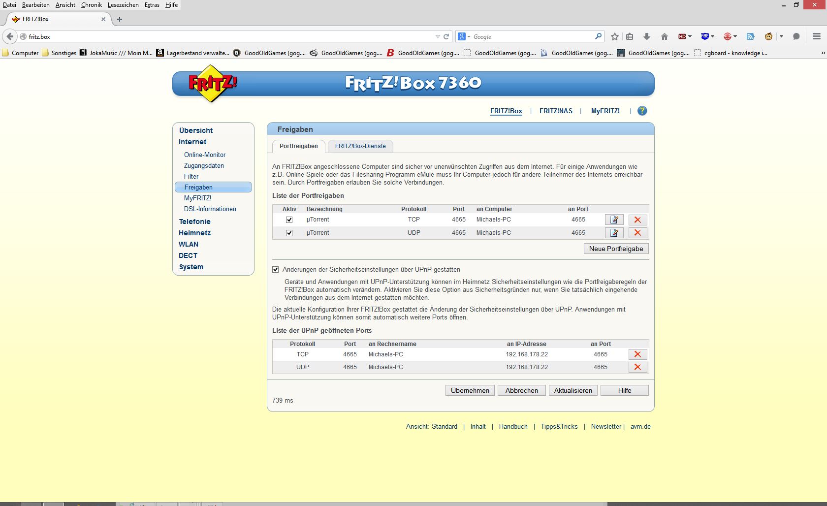This screenshot has width=827, height=506.
Task: Click the Hilfe button
Action: [625, 390]
